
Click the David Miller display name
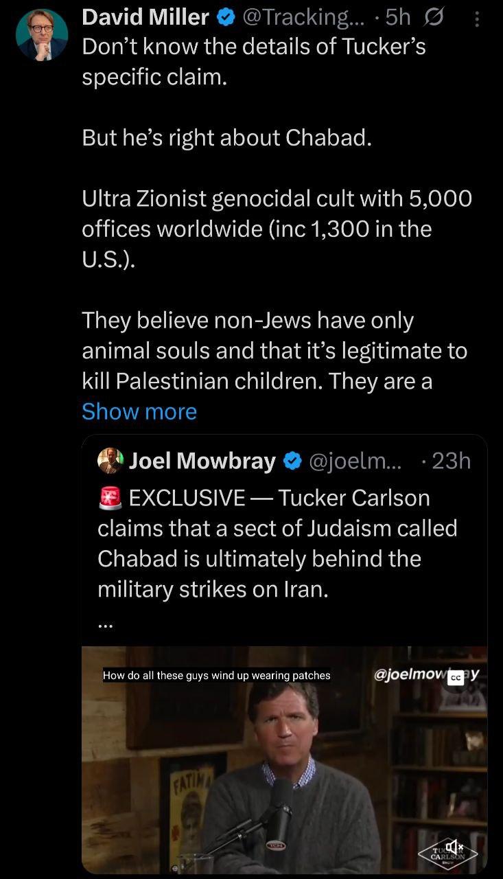[x=145, y=17]
